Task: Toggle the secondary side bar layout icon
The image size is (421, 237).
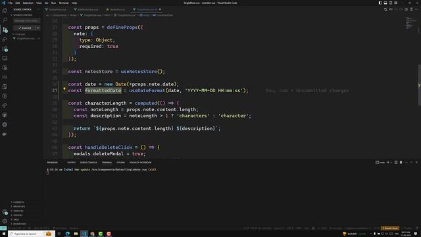Action: point(390,3)
